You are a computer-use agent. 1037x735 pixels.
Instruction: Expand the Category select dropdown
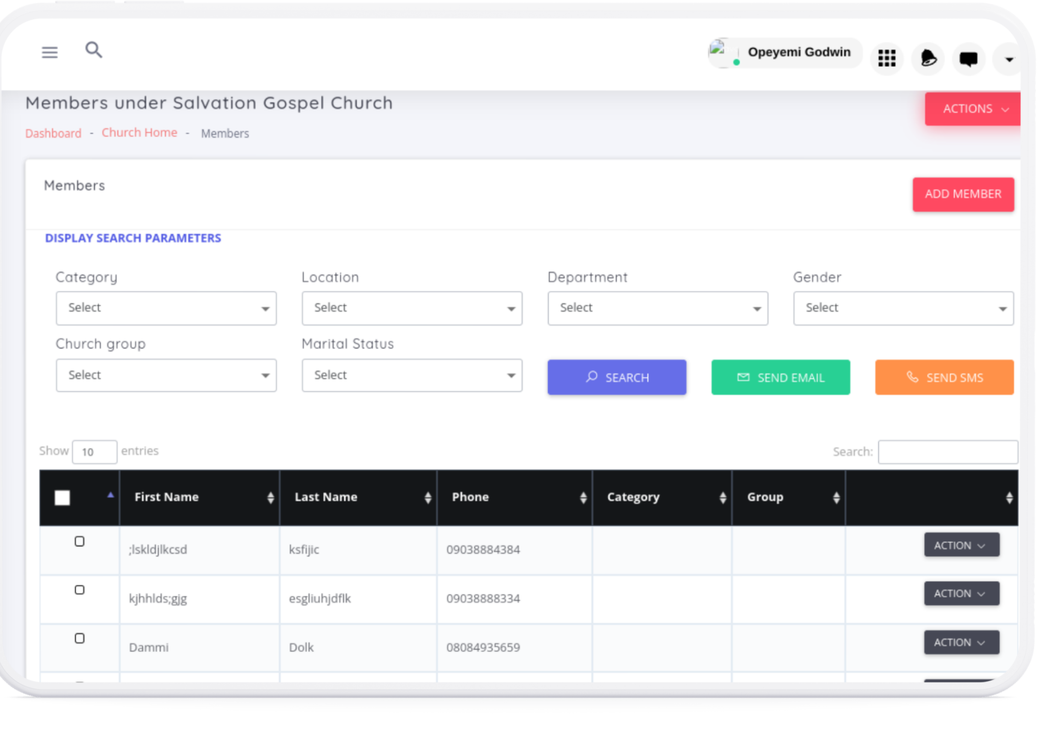[166, 308]
